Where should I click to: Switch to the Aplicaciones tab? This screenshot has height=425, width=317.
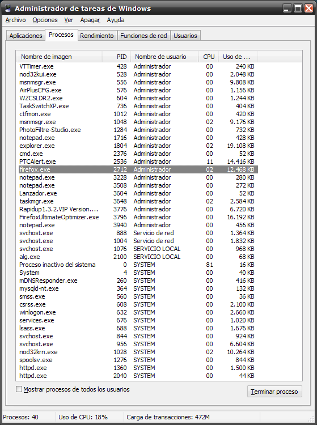[26, 36]
